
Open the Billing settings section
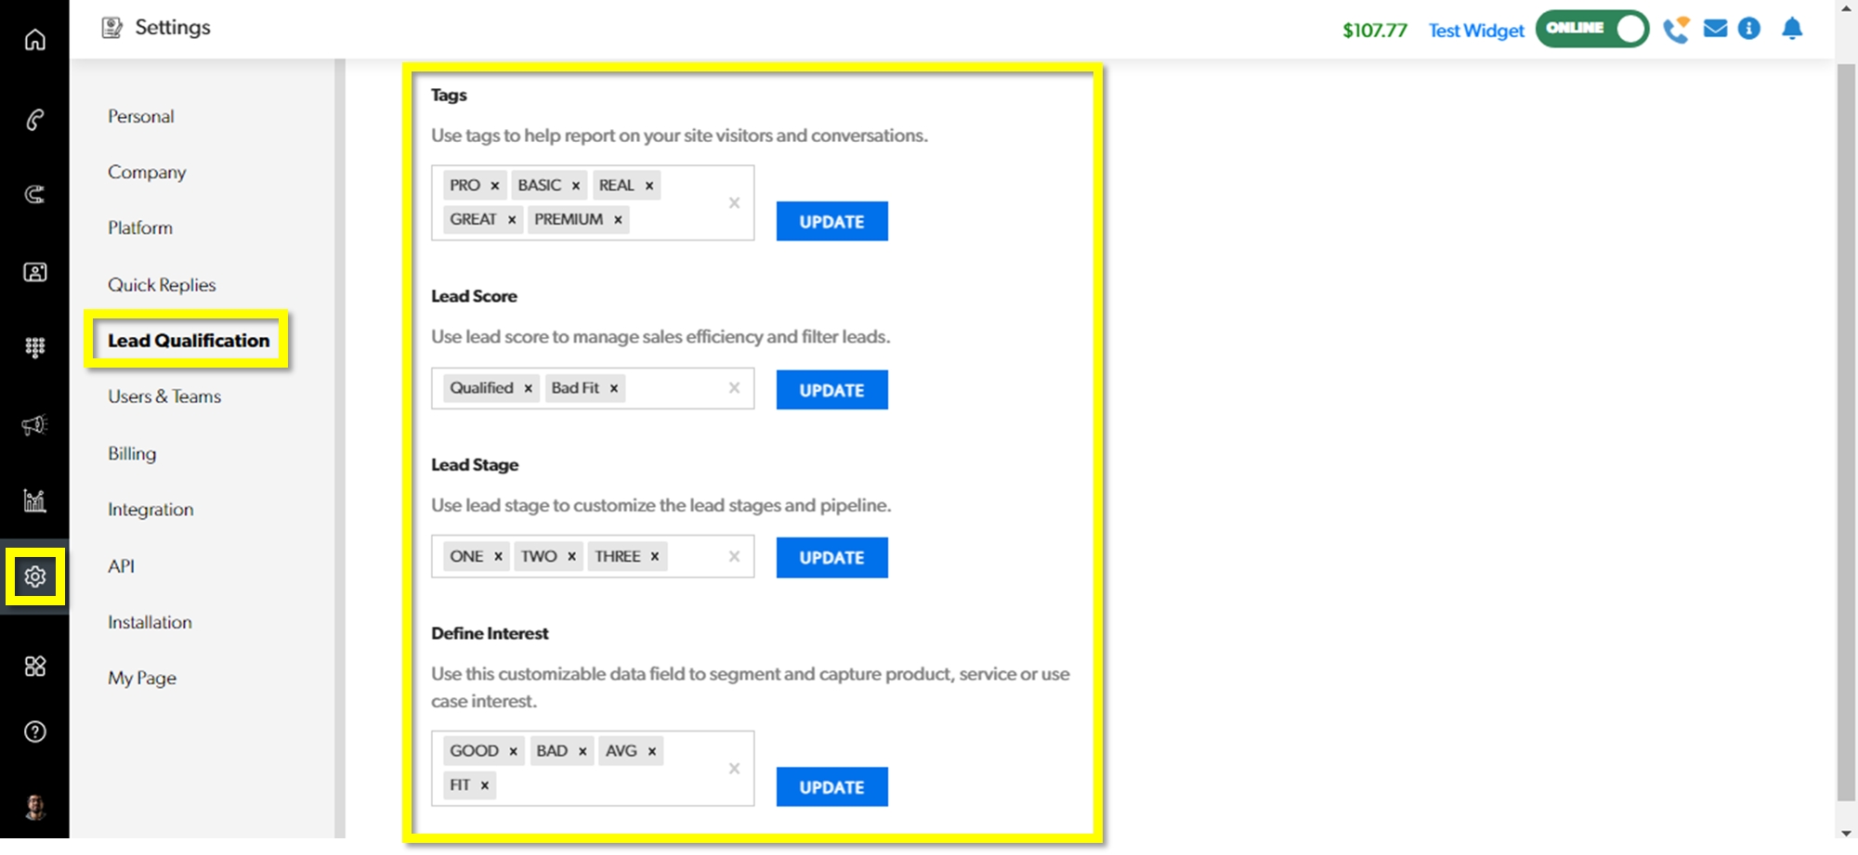click(132, 454)
